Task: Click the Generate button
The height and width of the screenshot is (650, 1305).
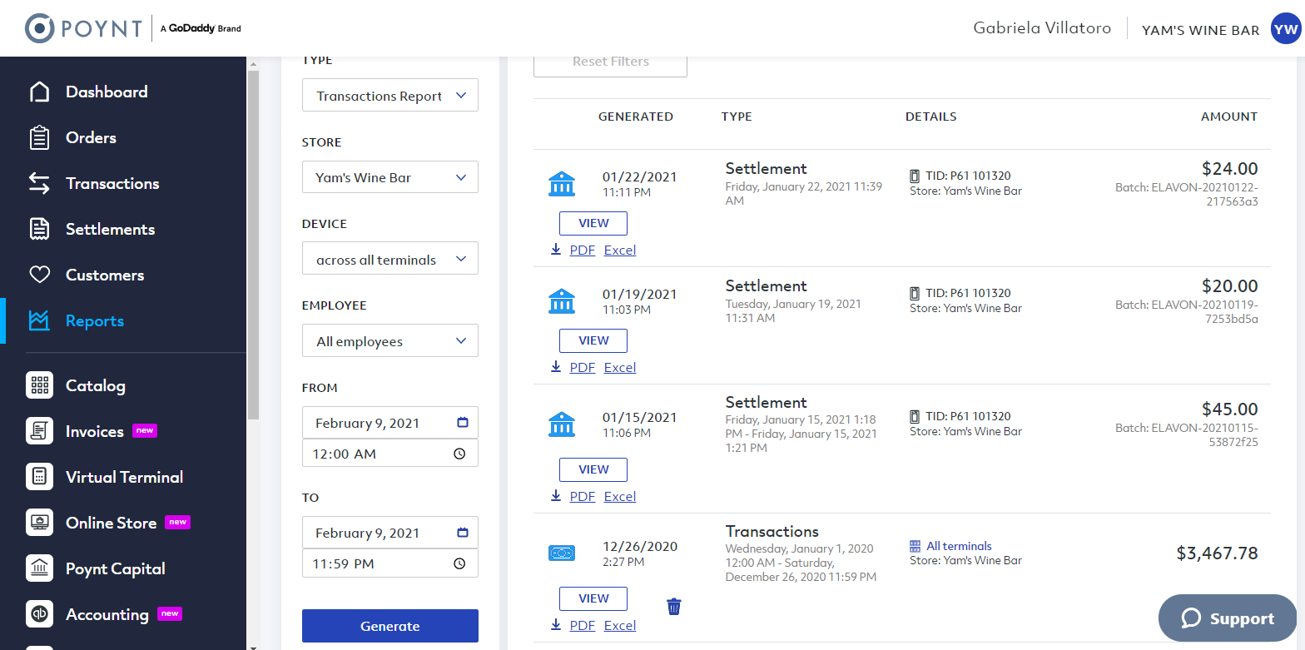Action: tap(390, 626)
